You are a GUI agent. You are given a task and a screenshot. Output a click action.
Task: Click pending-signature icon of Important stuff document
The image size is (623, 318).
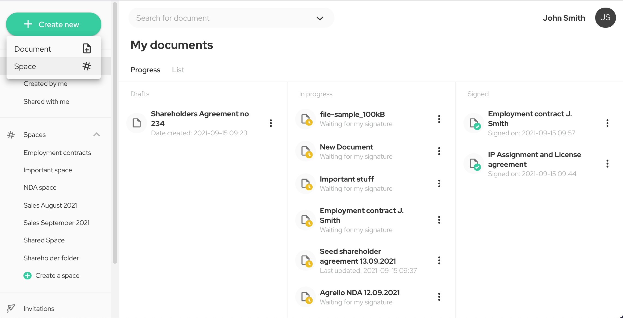pos(306,184)
